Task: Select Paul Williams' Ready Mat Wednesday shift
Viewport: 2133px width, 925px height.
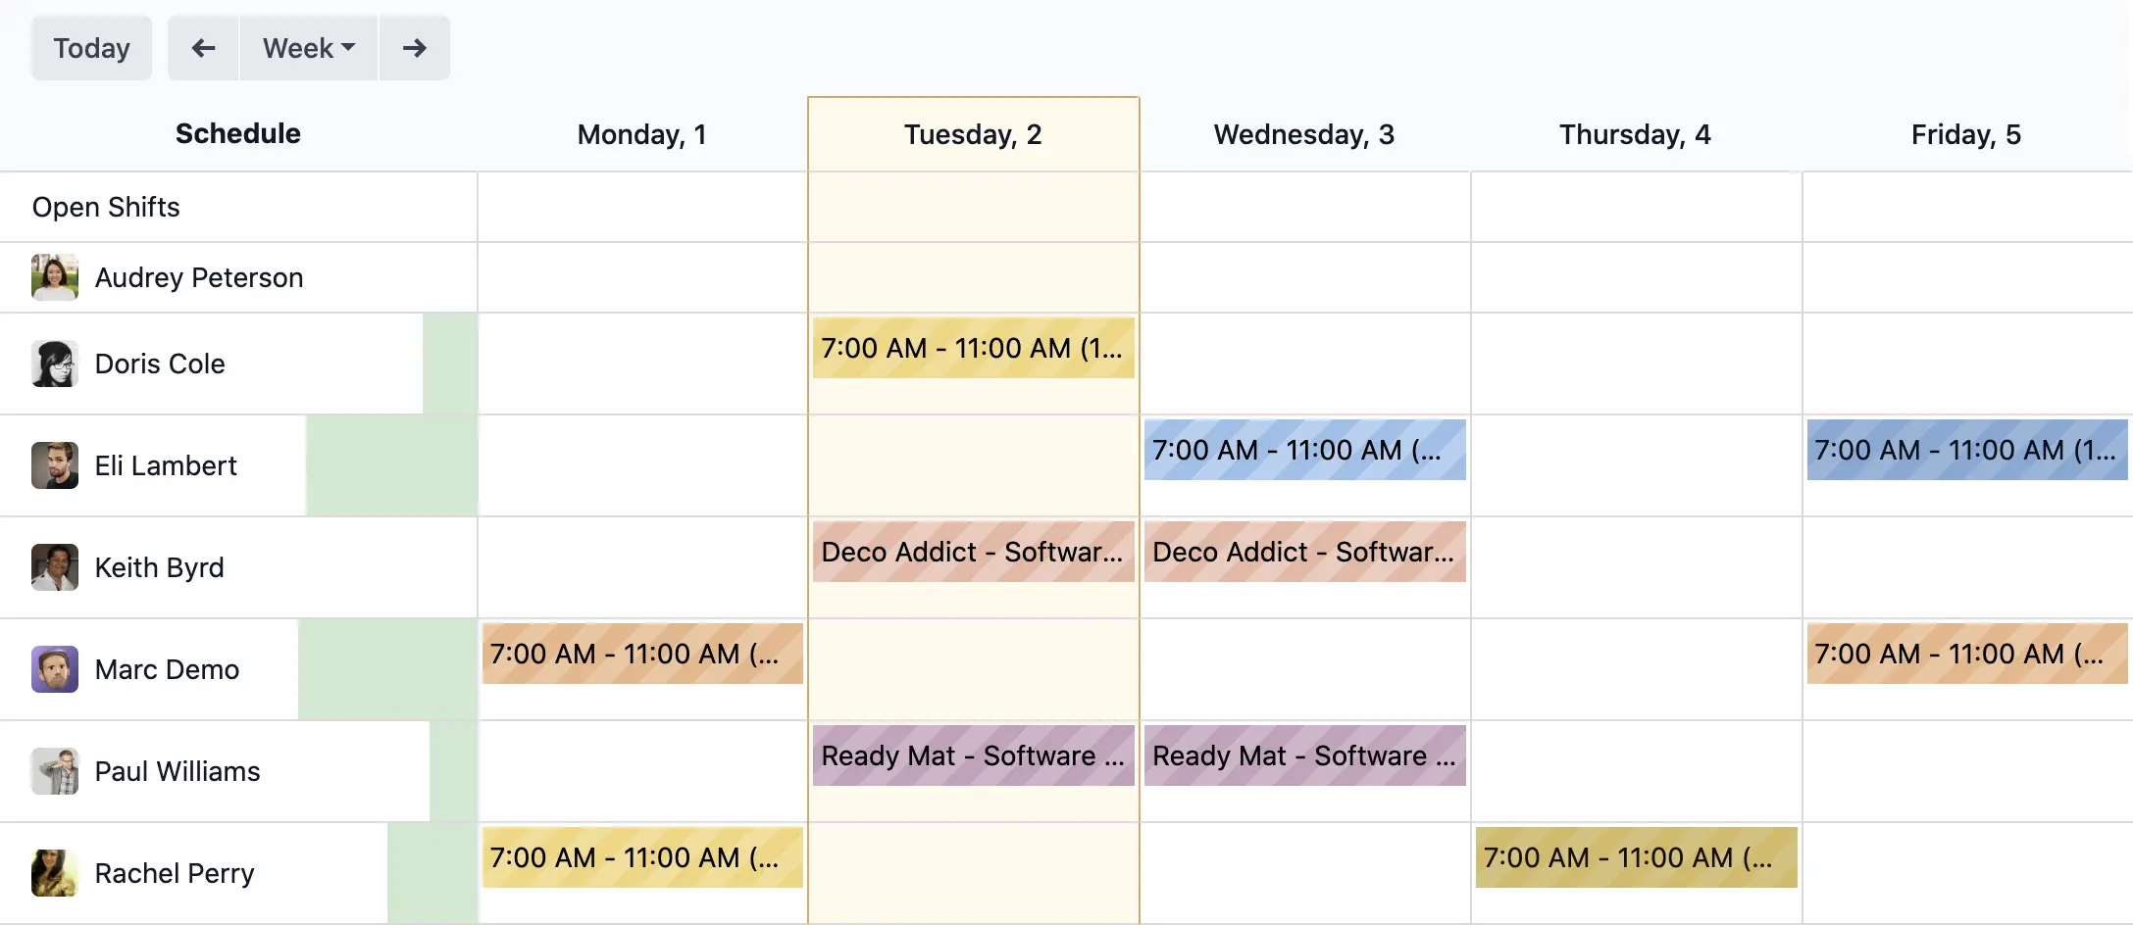Action: [x=1304, y=755]
